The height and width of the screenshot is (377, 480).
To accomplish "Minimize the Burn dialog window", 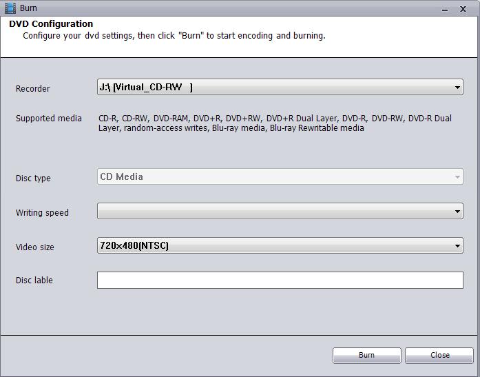I will click(445, 10).
